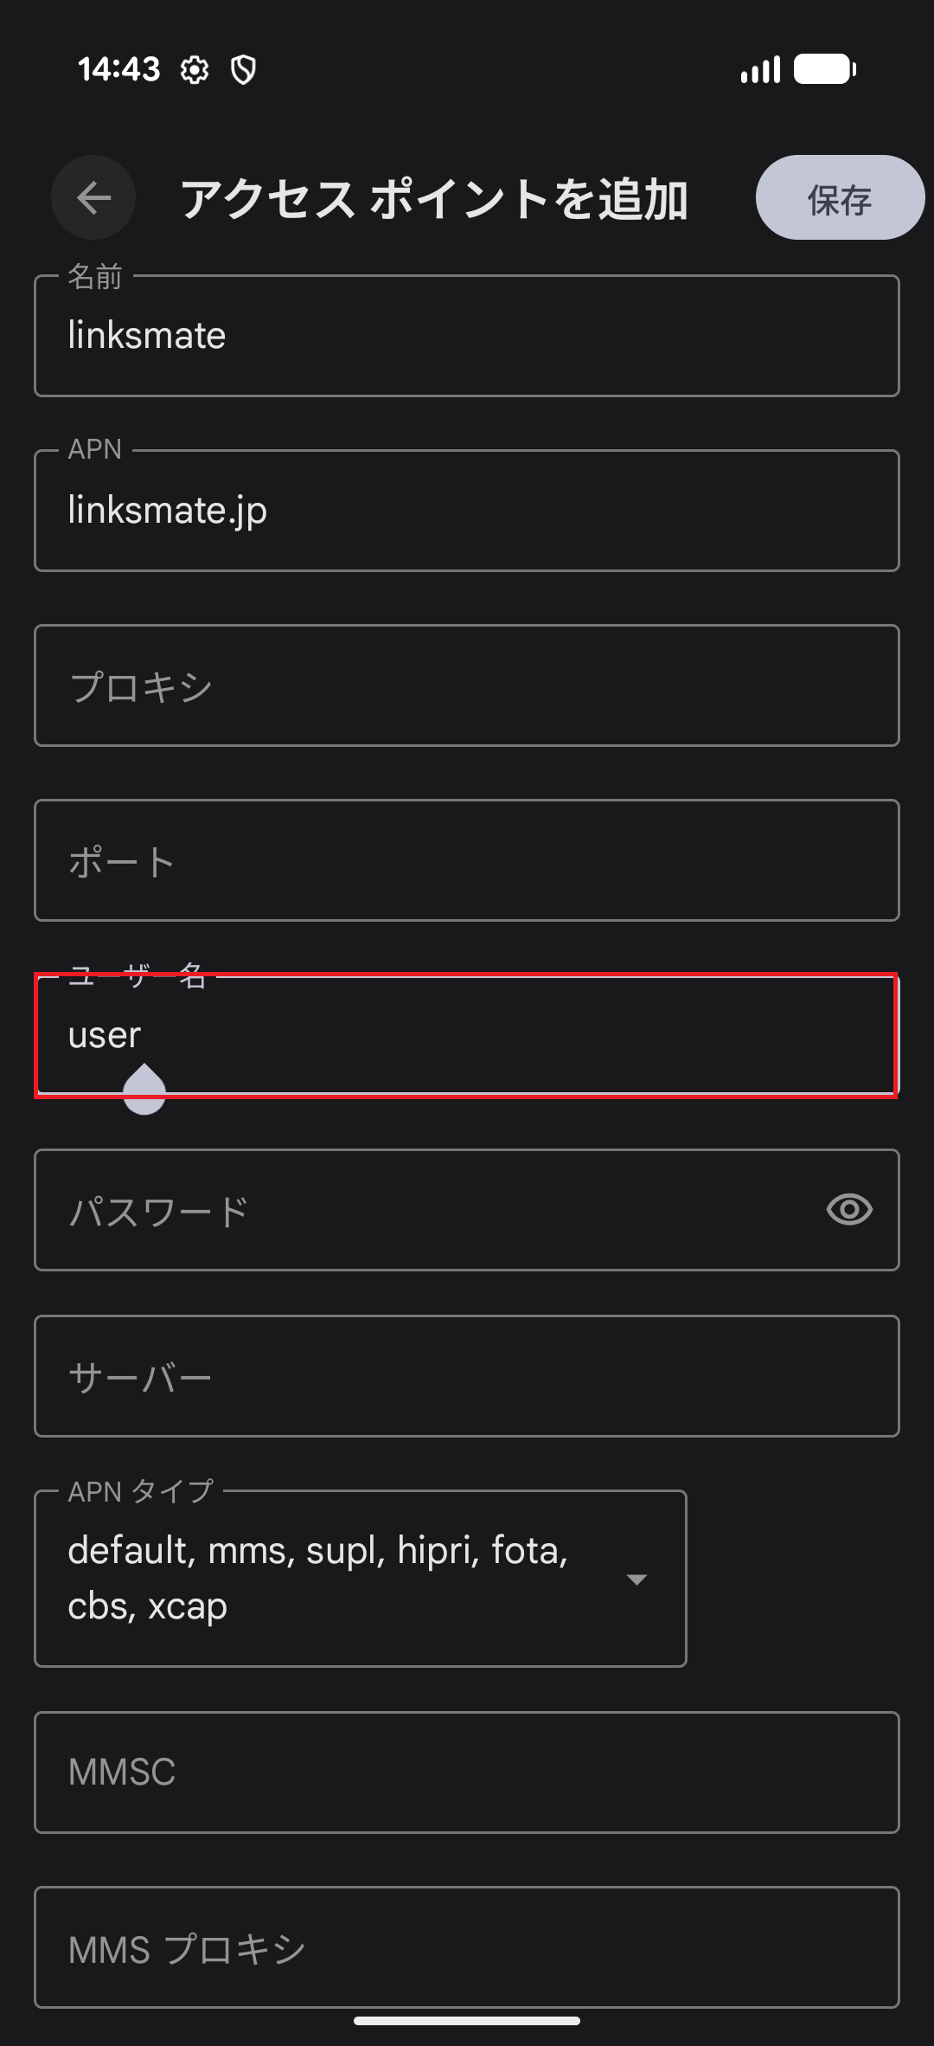Tap the back arrow to exit APN settings
Screen dimensions: 934x2046
coord(93,197)
